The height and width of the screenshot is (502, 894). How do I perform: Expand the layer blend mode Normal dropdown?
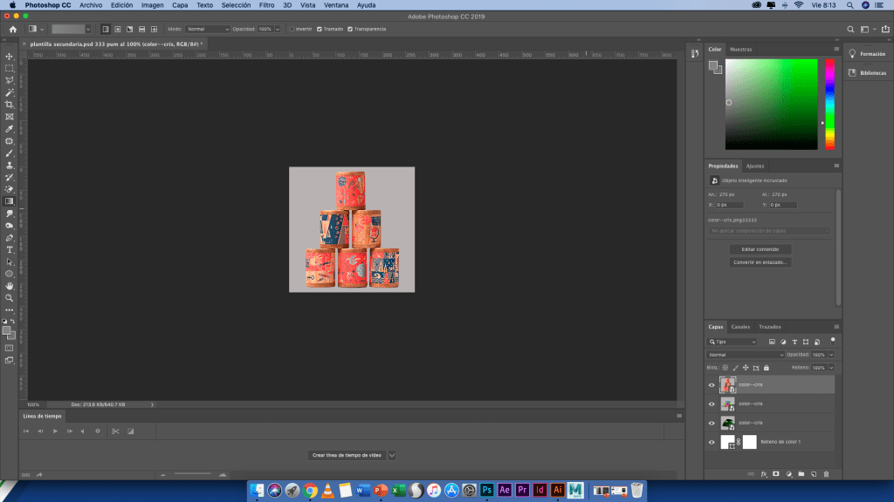pos(745,355)
